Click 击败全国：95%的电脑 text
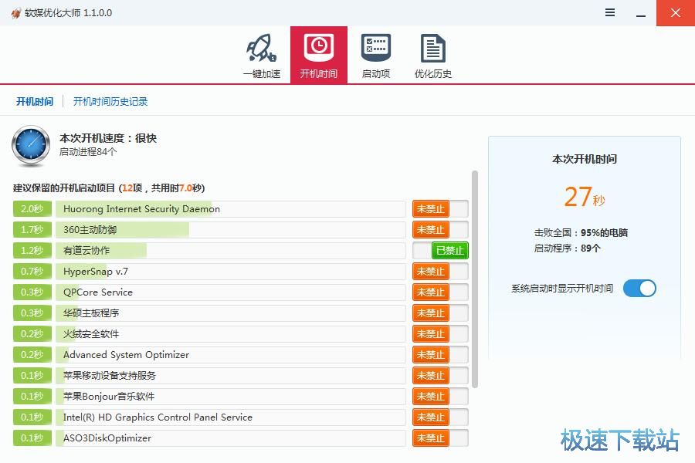695x463 pixels. click(x=581, y=232)
